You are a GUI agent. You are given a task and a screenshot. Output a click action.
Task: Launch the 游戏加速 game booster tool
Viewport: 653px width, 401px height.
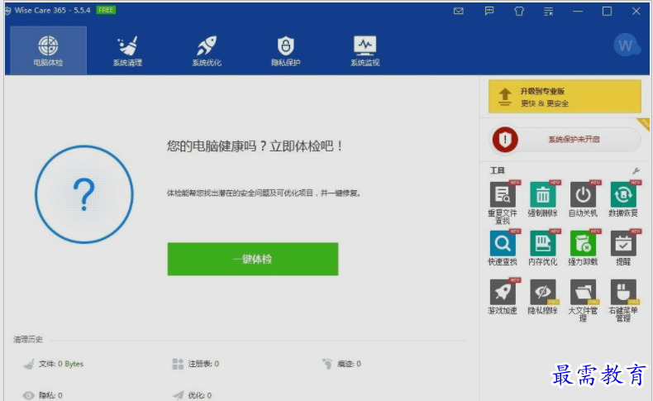pyautogui.click(x=503, y=297)
